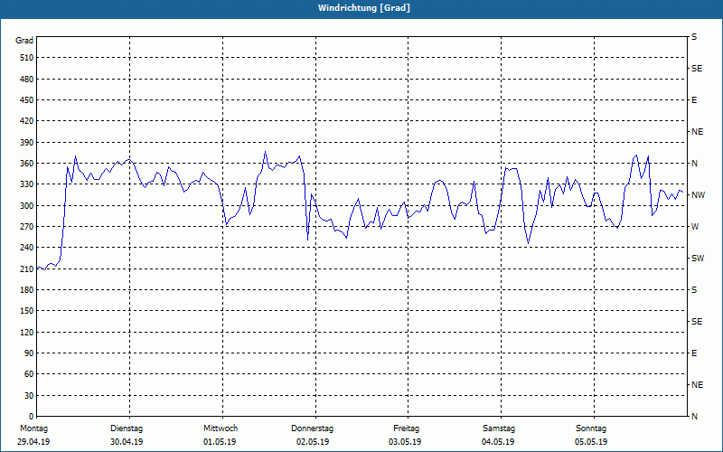Click the 90 degree axis label

pyautogui.click(x=29, y=353)
